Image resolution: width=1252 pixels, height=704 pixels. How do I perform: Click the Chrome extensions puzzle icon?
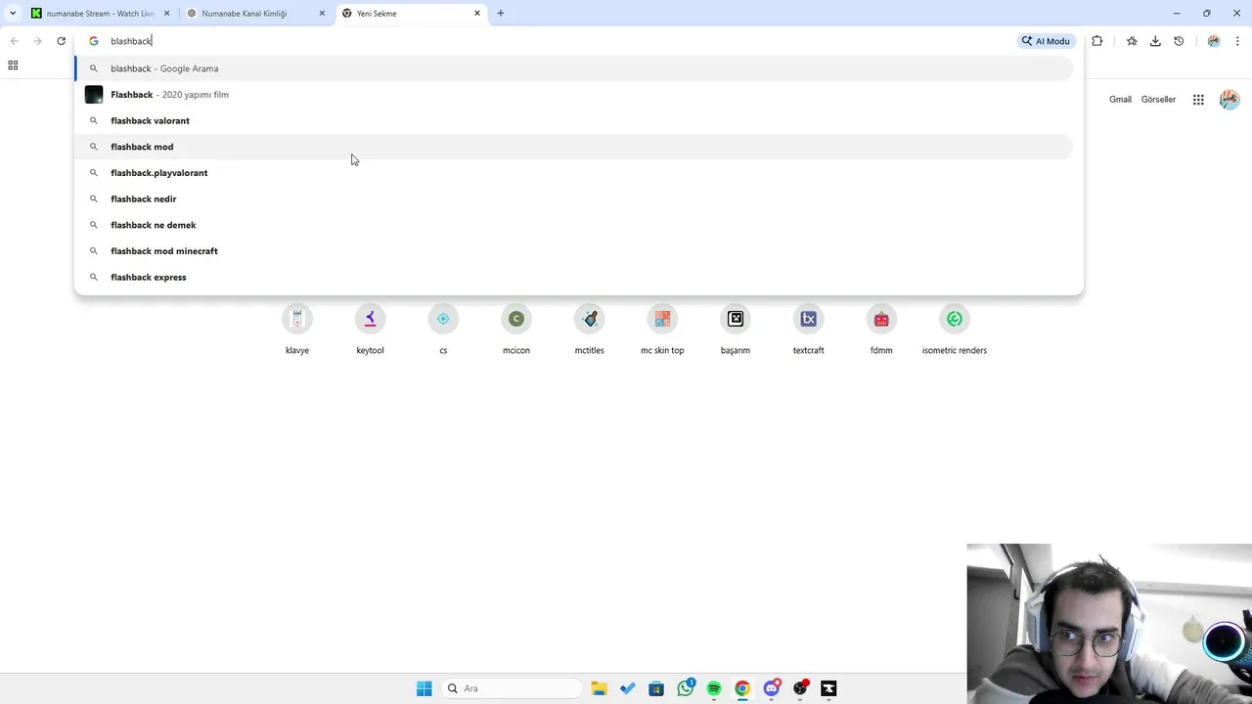[1096, 41]
